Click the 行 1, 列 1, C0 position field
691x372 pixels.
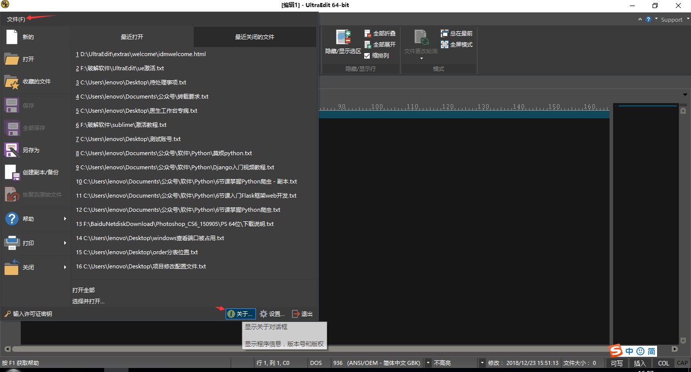pyautogui.click(x=273, y=363)
